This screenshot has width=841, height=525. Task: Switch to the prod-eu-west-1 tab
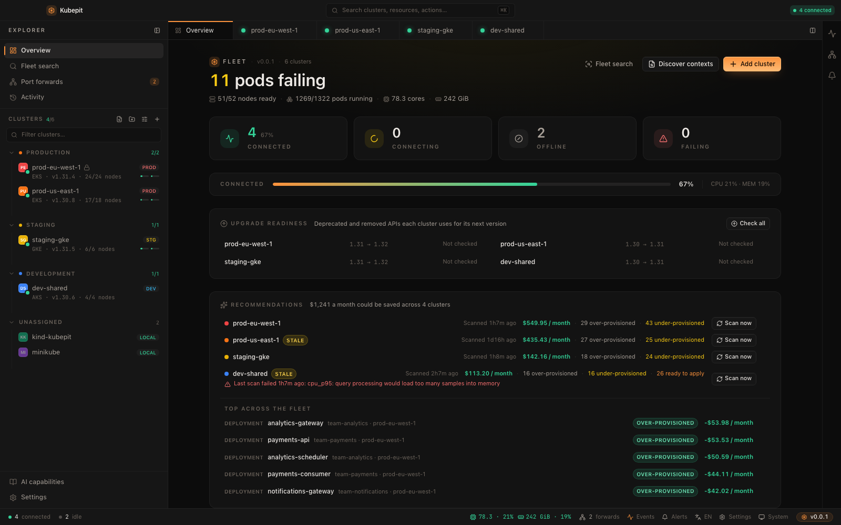[x=274, y=30]
